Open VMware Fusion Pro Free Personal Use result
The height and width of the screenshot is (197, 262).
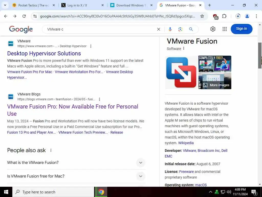[x=73, y=110]
